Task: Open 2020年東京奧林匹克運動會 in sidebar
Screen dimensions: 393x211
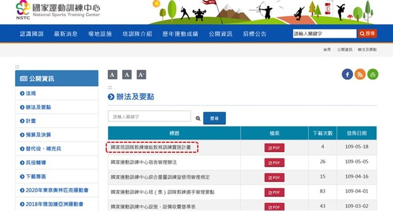Action: pyautogui.click(x=57, y=190)
